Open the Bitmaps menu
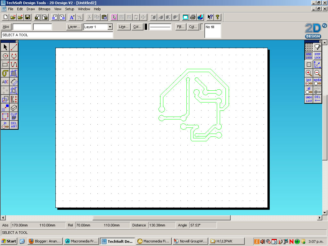This screenshot has height=246, width=328. [44, 9]
